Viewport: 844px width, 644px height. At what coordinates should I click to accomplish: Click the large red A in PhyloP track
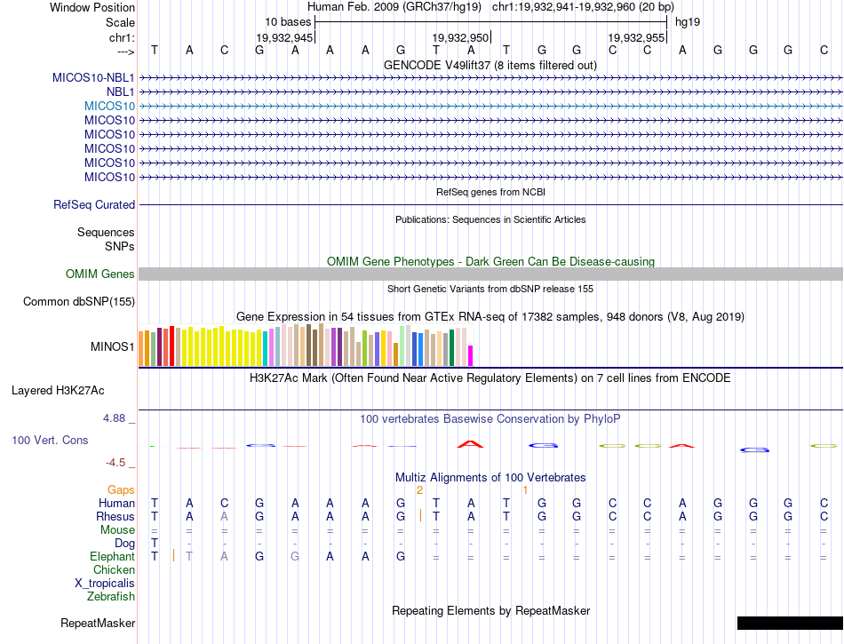click(x=471, y=444)
